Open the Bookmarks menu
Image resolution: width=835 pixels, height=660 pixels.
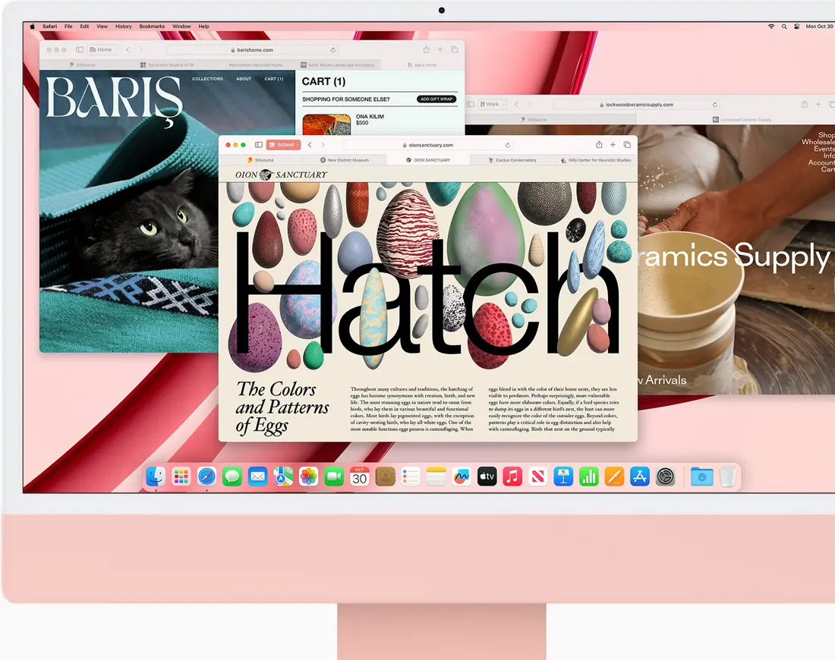tap(152, 26)
